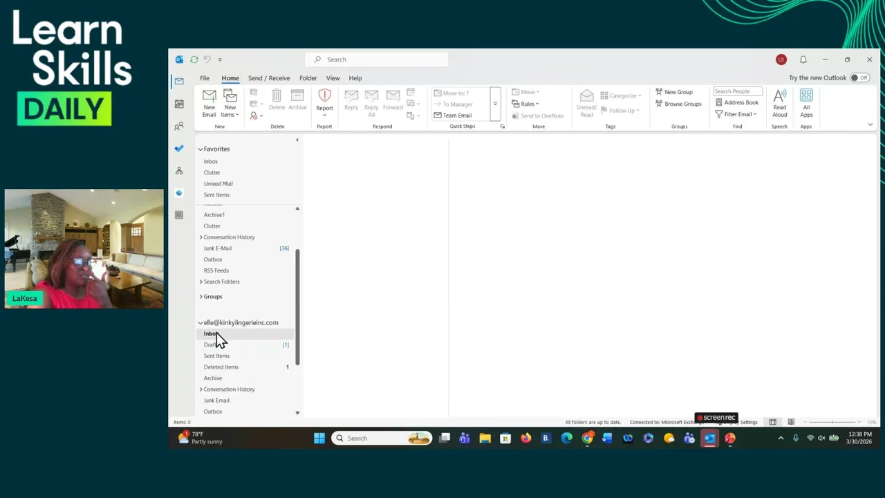Switch to the Help tab
Screen dimensions: 885x498
[355, 78]
